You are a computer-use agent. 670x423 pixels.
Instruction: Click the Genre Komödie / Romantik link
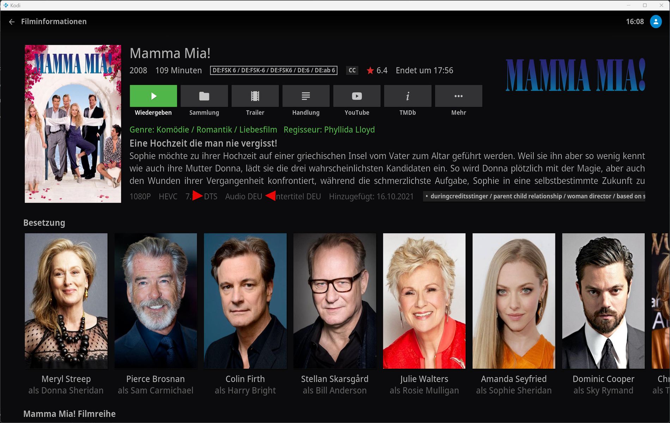point(203,130)
